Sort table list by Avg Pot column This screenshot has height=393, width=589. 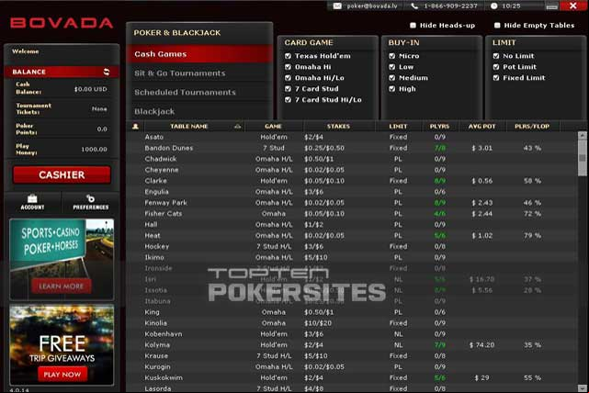[481, 127]
